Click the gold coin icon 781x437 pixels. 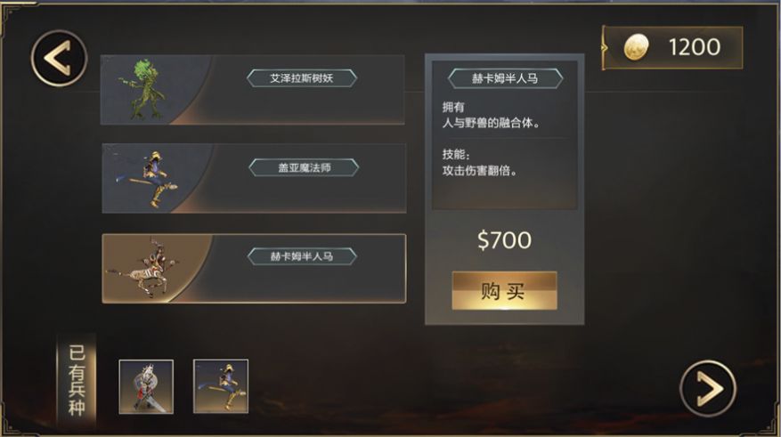click(x=636, y=47)
